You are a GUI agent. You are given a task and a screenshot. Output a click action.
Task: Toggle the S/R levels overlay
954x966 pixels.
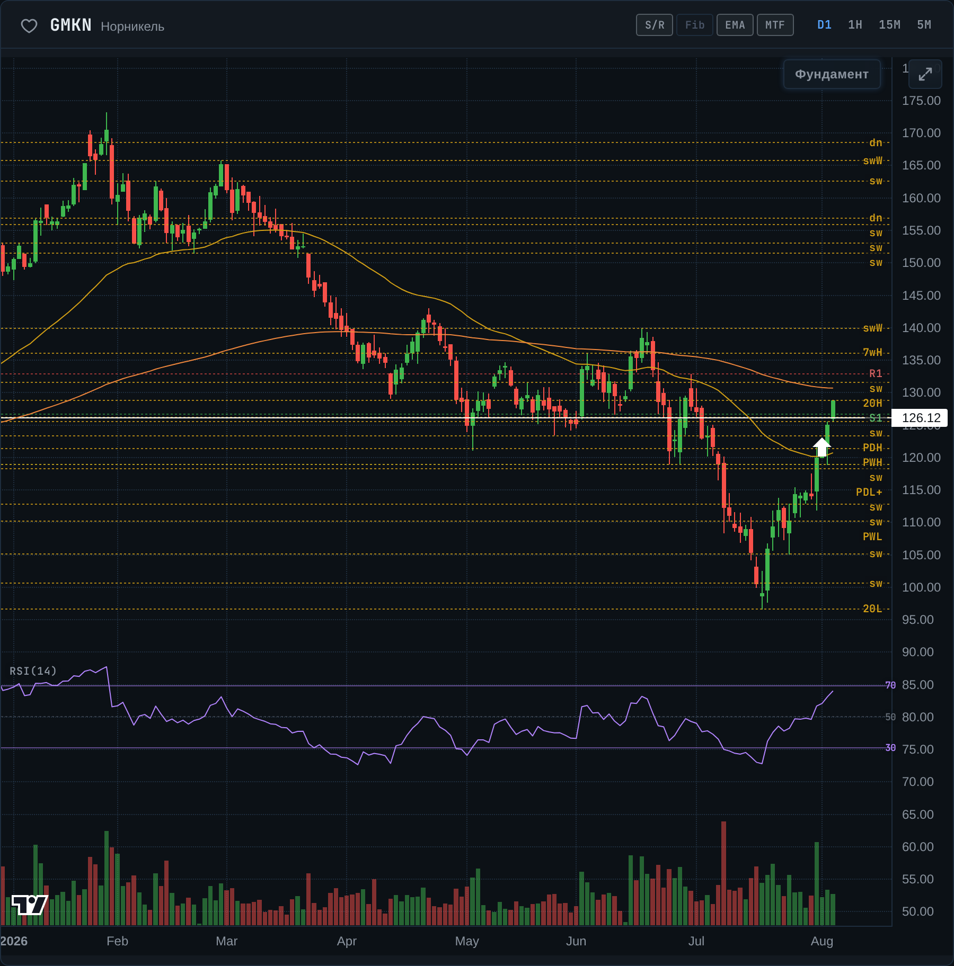tap(655, 25)
